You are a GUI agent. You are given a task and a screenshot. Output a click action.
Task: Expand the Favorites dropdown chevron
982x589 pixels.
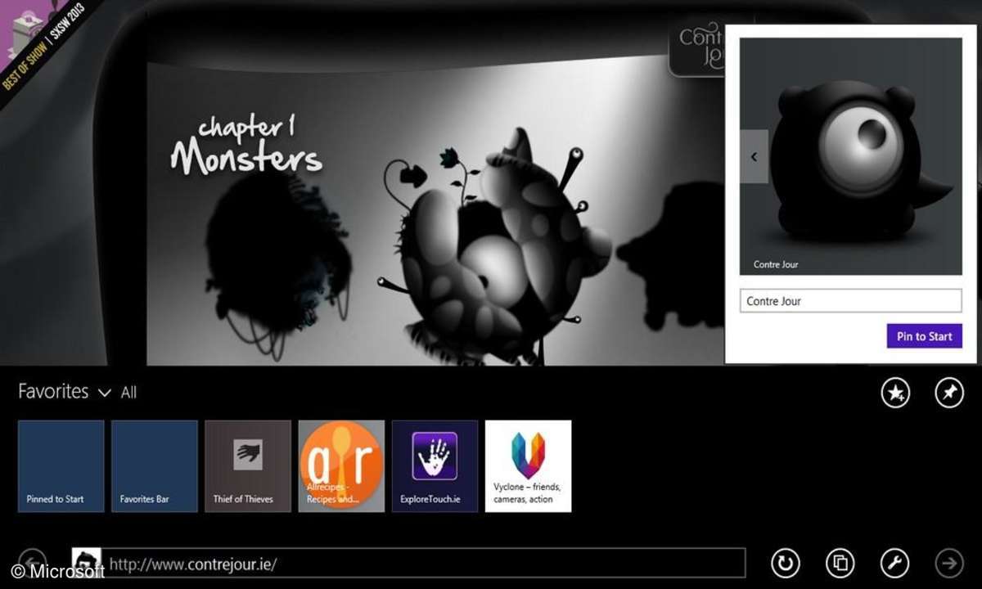click(x=104, y=393)
